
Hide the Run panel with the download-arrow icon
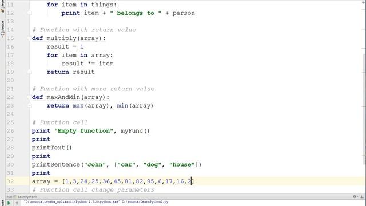click(362, 197)
